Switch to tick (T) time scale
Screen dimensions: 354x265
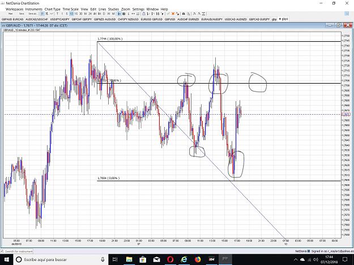(57, 14)
